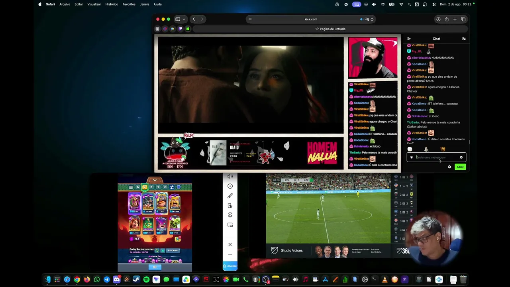
Task: Expand the Safari tab group dropdown arrow
Action: click(x=184, y=19)
